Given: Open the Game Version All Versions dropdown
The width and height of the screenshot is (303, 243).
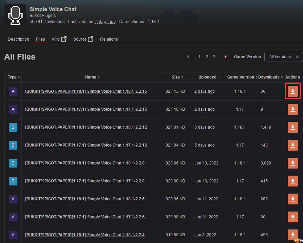Looking at the screenshot, I should click(x=283, y=57).
